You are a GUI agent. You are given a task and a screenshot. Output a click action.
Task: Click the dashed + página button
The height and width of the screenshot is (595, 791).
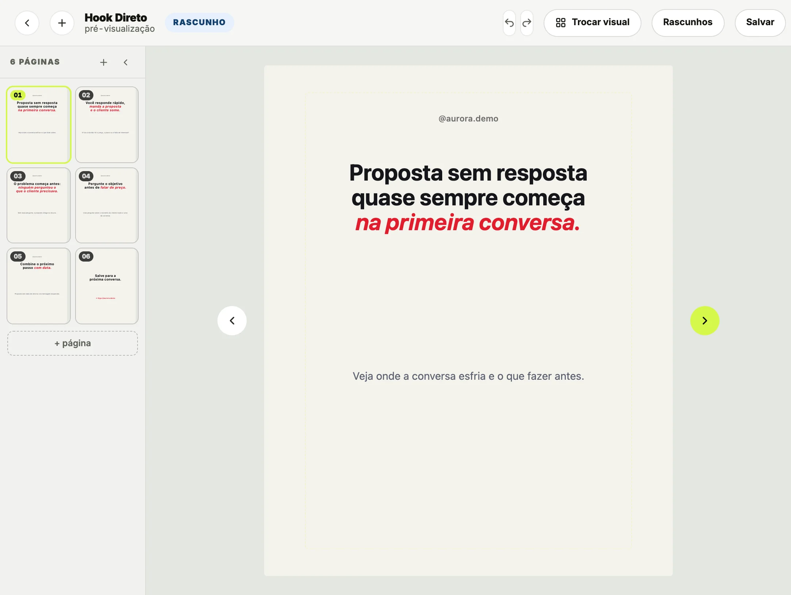point(73,343)
